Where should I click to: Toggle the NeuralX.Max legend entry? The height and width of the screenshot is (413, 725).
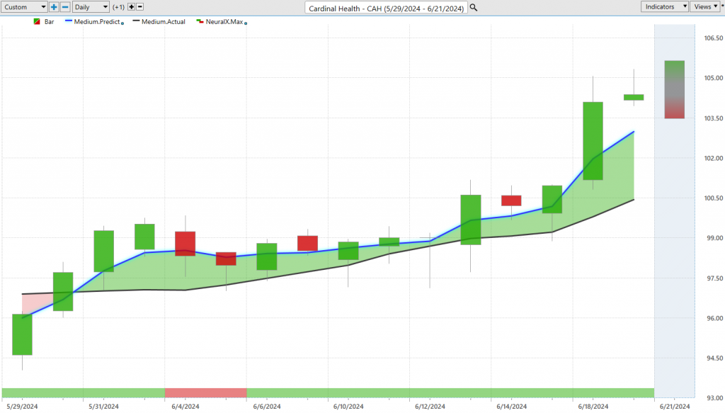[x=219, y=22]
